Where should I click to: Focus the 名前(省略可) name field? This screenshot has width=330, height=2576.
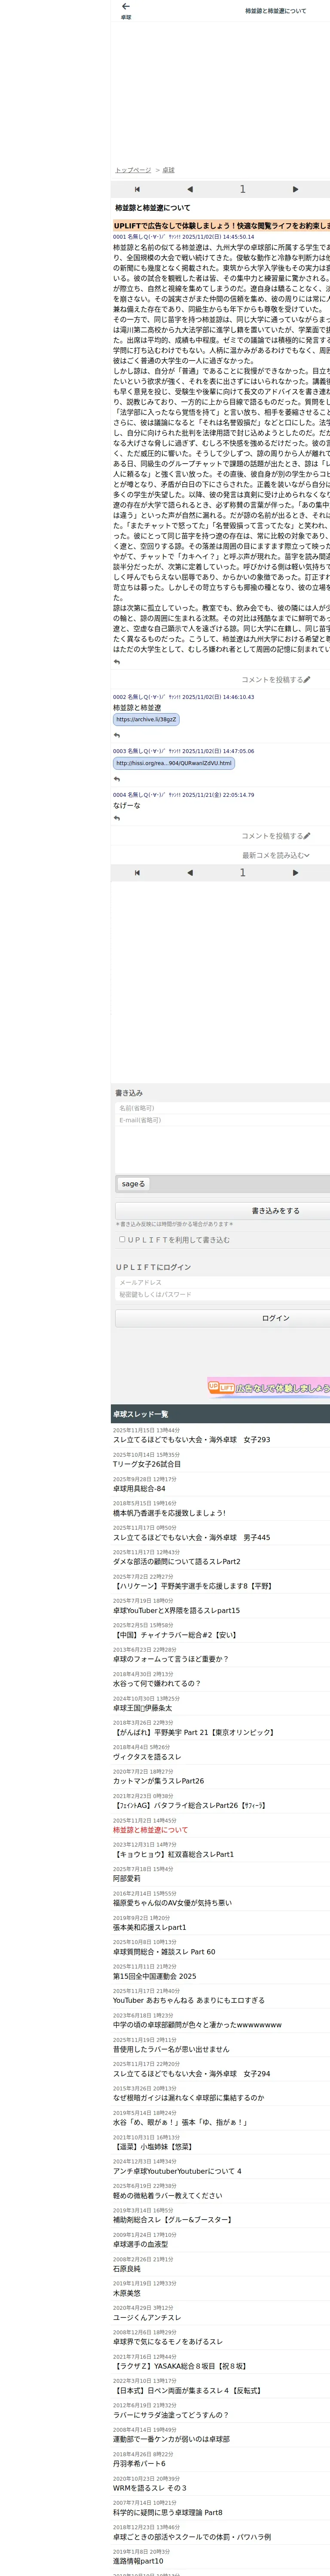(222, 1108)
